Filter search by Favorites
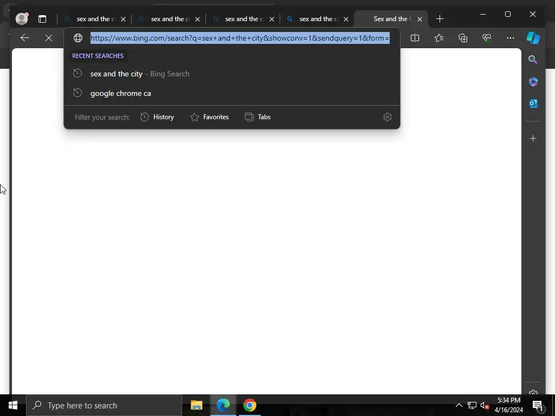555x416 pixels. click(210, 117)
